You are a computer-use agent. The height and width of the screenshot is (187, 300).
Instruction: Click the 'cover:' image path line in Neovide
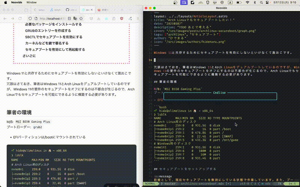pos(205,31)
